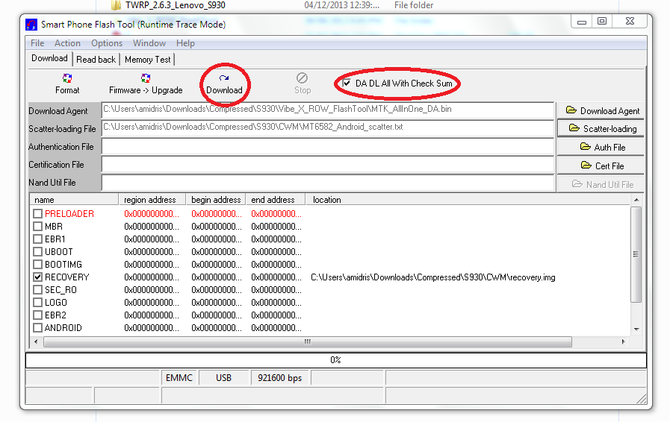670x422 pixels.
Task: Click the horizontal scroll right arrow
Action: [x=623, y=341]
